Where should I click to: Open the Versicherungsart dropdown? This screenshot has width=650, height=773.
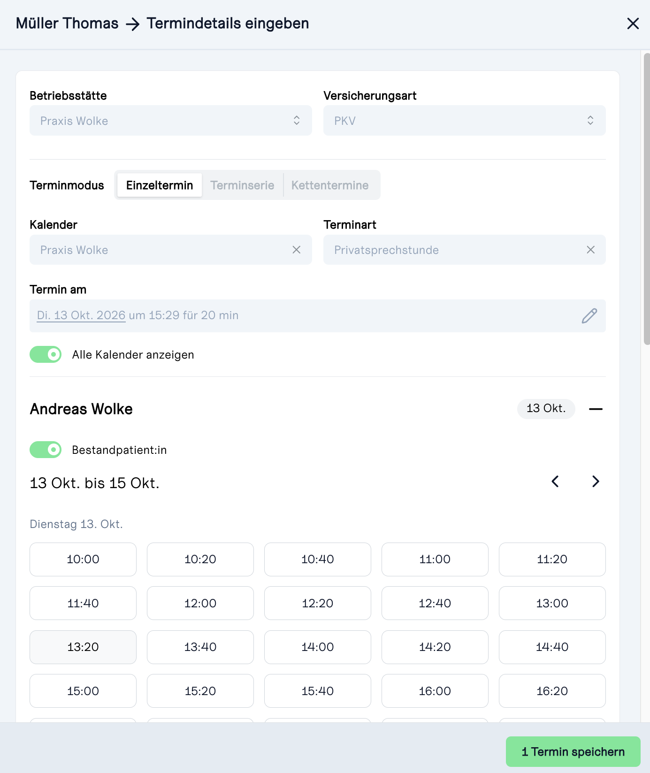465,121
